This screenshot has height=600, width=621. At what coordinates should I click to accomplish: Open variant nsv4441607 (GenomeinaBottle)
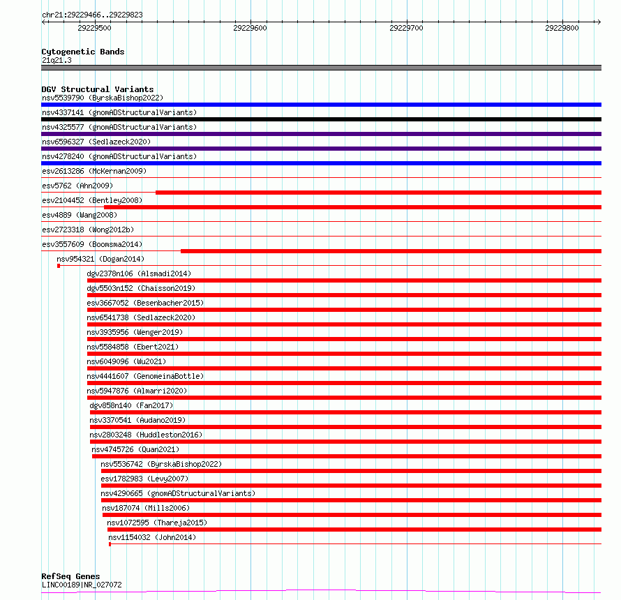click(145, 376)
